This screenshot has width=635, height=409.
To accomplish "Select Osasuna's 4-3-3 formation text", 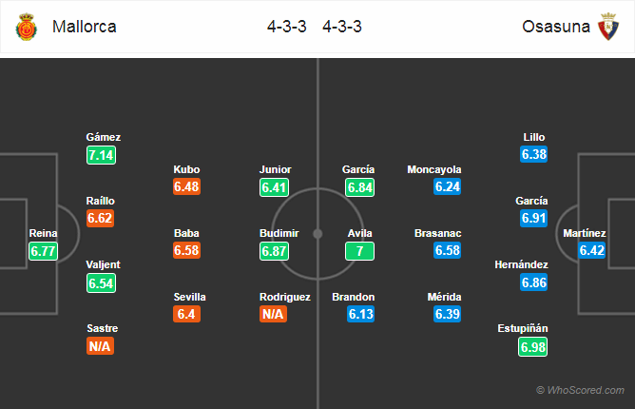I will click(342, 27).
